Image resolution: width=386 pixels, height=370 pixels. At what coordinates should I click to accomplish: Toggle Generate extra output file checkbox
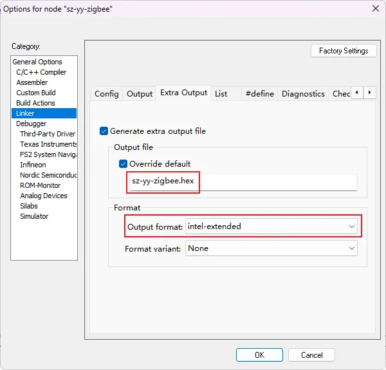[104, 131]
